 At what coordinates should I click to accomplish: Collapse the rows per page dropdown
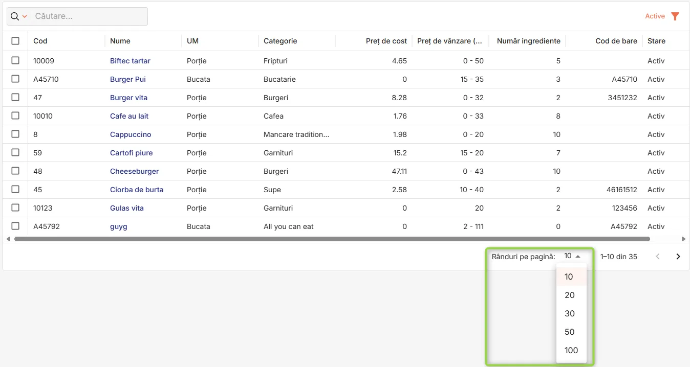pos(573,256)
